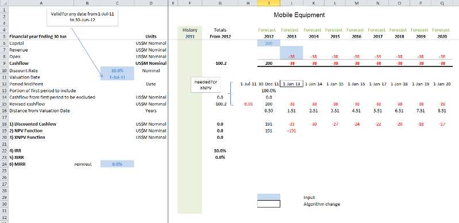Select NPV value -191 in column J
This screenshot has width=459, height=223.
click(x=291, y=131)
